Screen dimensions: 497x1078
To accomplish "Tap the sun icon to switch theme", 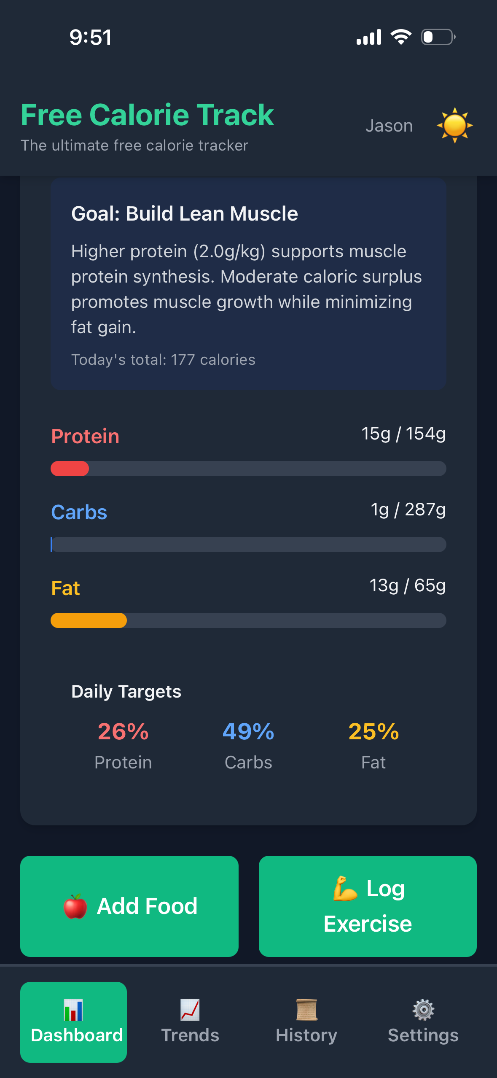I will 455,125.
